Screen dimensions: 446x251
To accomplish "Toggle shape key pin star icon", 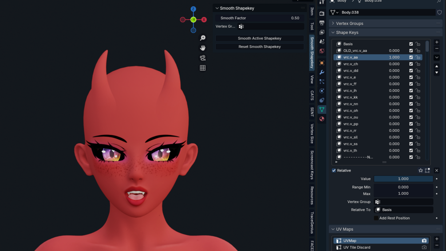I will point(420,171).
